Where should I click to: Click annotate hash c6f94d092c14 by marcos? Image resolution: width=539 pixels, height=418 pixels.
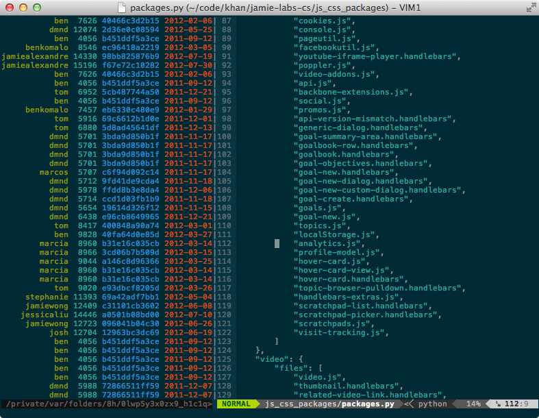131,173
